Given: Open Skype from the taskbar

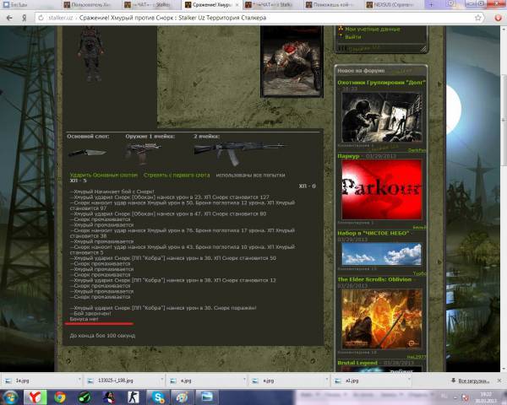Looking at the screenshot, I should 157,397.
